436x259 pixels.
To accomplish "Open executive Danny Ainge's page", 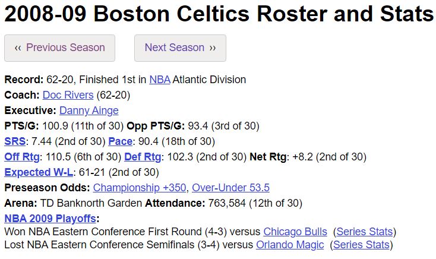I will point(89,110).
